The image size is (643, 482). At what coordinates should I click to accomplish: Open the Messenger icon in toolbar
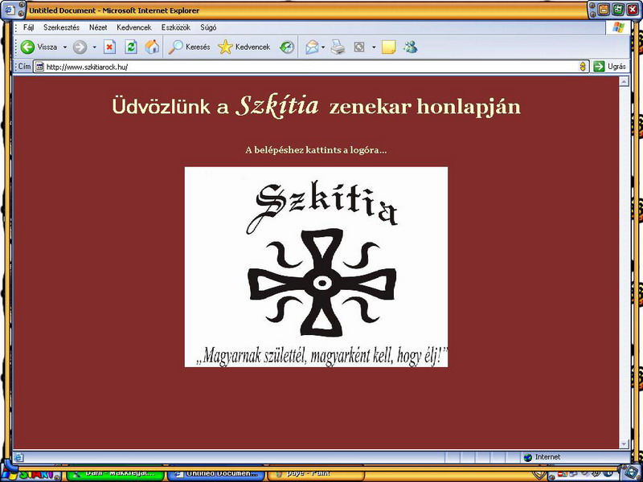(x=411, y=47)
